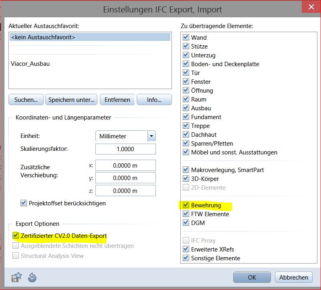Click the Speichern unter... button
321x290 pixels.
point(71,100)
